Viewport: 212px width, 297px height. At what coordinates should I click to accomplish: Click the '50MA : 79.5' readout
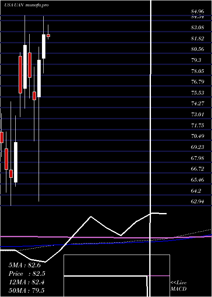27,291
